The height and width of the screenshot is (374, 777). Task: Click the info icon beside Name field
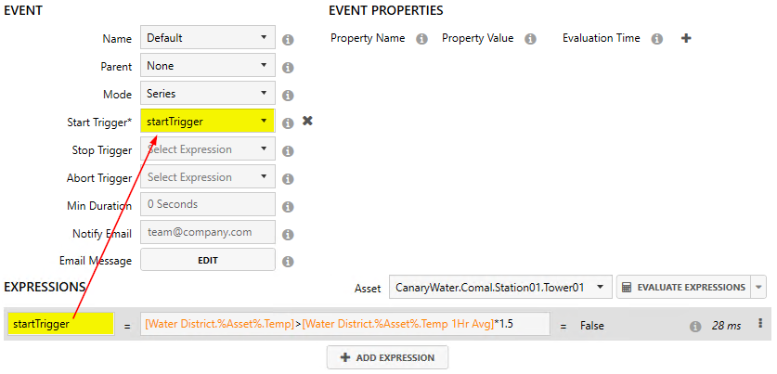point(288,40)
